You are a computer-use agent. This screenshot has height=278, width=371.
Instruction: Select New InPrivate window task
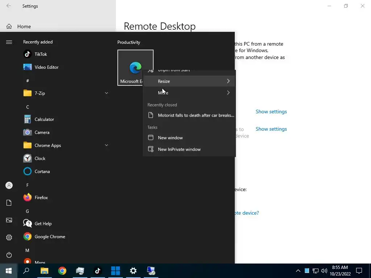(189, 149)
